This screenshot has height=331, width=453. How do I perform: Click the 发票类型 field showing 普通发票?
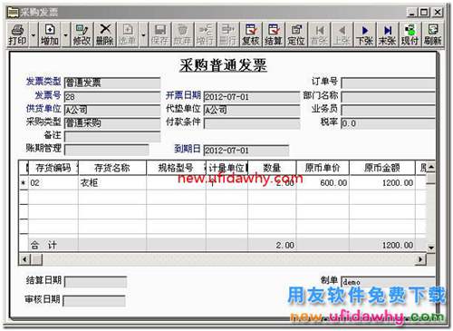[x=112, y=83]
